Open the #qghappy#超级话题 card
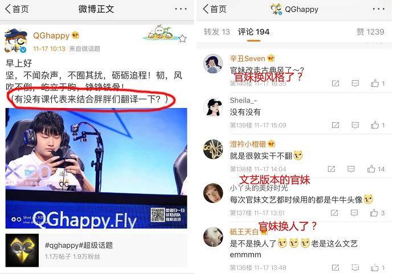The width and height of the screenshot is (393, 274). (96, 250)
